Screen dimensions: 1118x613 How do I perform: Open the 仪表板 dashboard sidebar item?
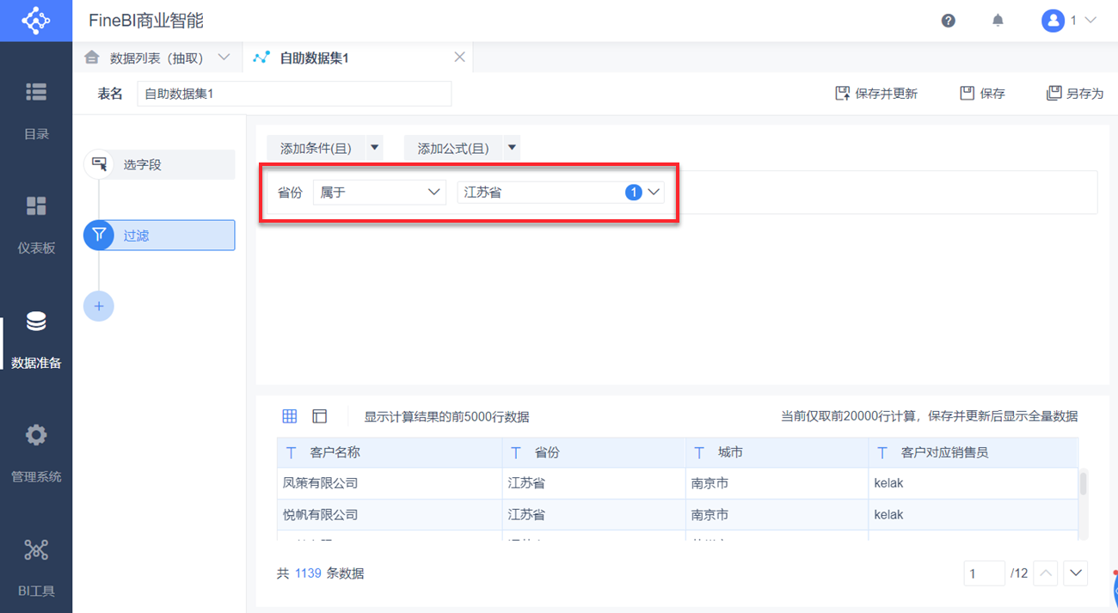(36, 224)
